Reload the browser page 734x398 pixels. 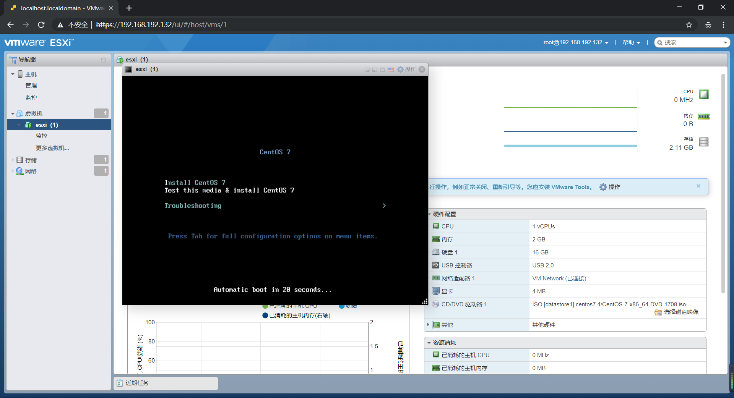(41, 25)
